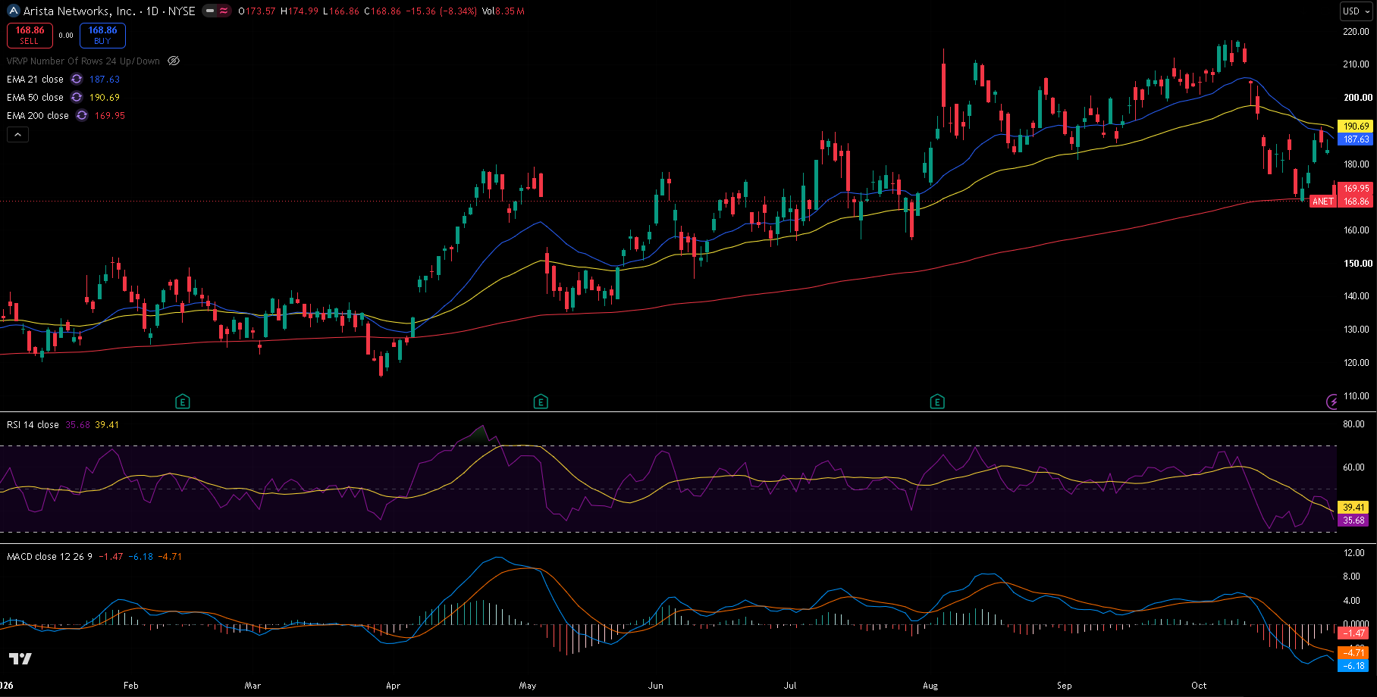This screenshot has height=697, width=1377.
Task: Click the 35.68 RSI value axis label
Action: click(1354, 520)
